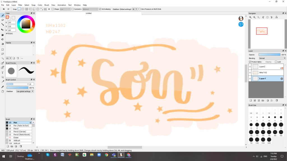
Task: Open Layer1 settings gear
Action: click(x=281, y=79)
